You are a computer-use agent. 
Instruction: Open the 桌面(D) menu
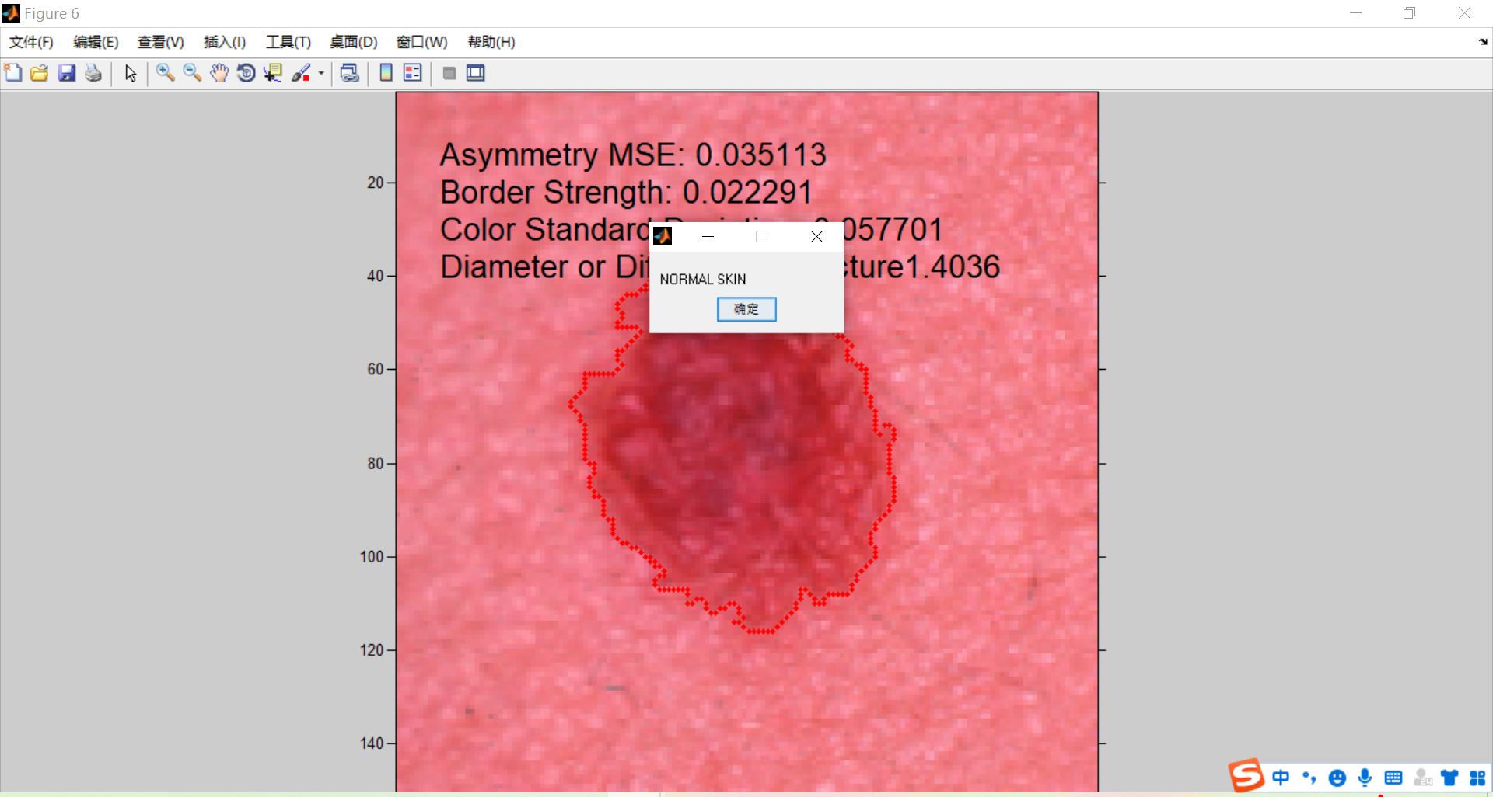(353, 42)
